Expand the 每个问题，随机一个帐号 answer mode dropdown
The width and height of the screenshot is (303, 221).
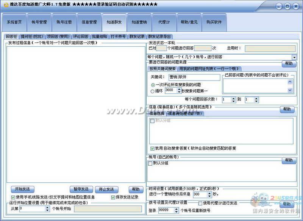coord(294,57)
